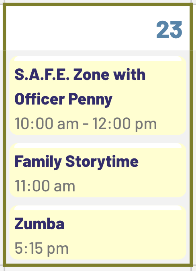
Task: Click the word Zone in first event title
Action: point(91,75)
